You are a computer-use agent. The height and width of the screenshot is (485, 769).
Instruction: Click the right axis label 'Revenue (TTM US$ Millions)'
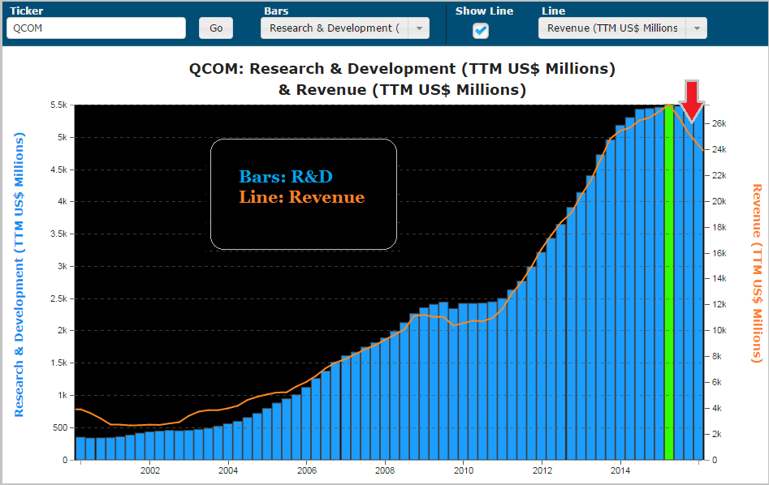(x=758, y=273)
